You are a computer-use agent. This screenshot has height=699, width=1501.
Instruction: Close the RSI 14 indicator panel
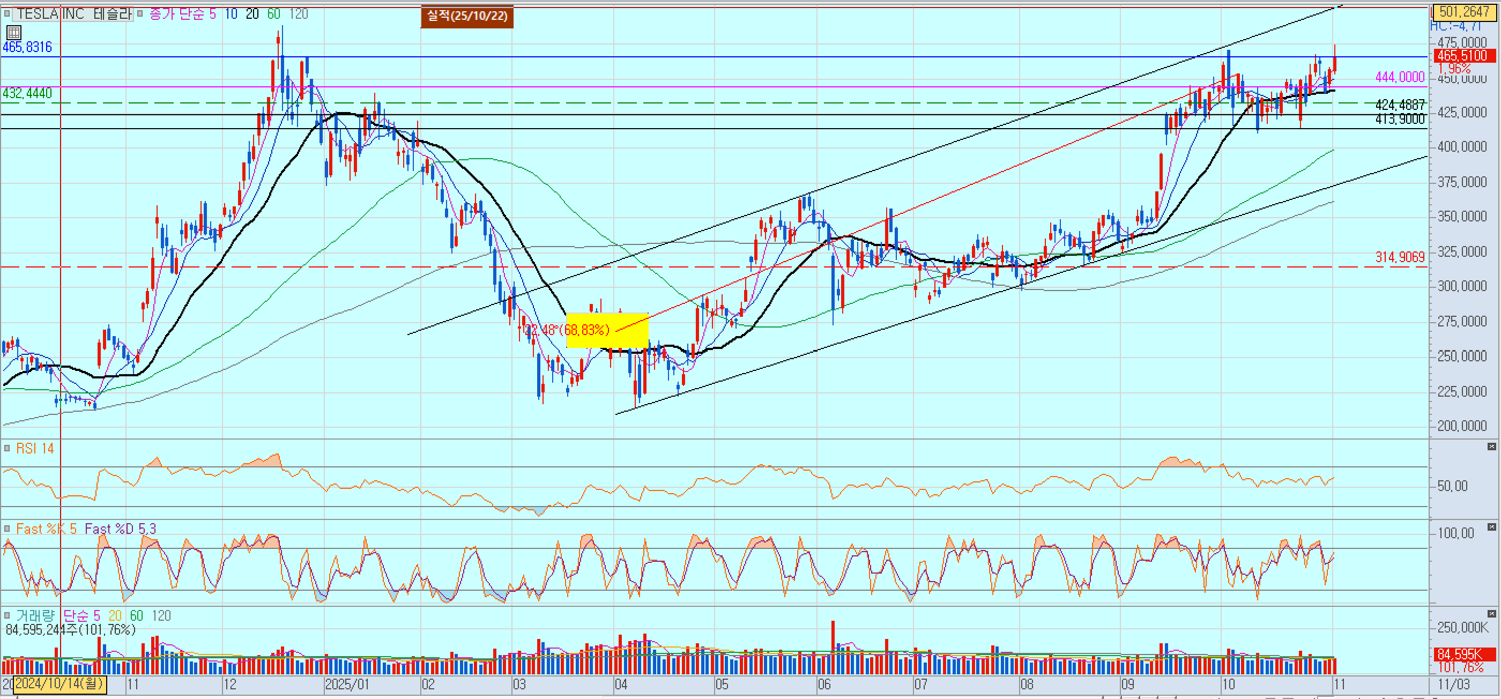1491,446
